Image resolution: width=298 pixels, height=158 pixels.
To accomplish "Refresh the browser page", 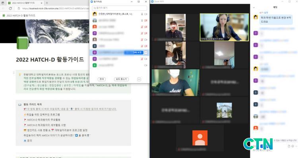I will (10, 9).
